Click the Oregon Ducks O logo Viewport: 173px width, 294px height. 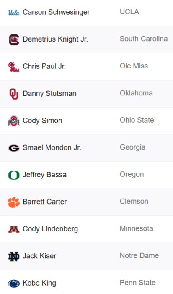tap(14, 175)
